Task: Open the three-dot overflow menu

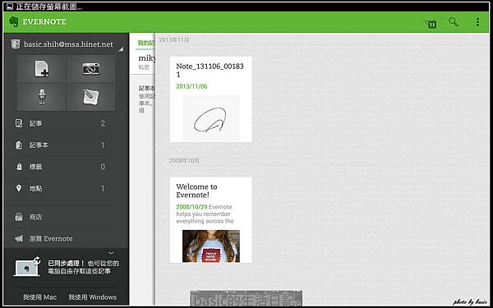Action: pyautogui.click(x=477, y=21)
